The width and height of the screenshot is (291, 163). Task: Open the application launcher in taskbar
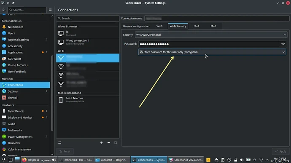[3, 160]
